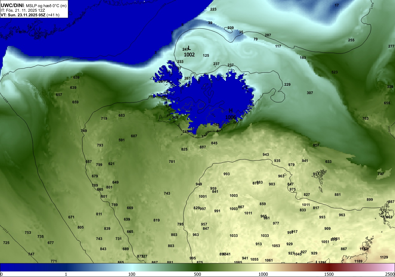Click the map value 591
The height and width of the screenshot is (277, 395).
122,140
